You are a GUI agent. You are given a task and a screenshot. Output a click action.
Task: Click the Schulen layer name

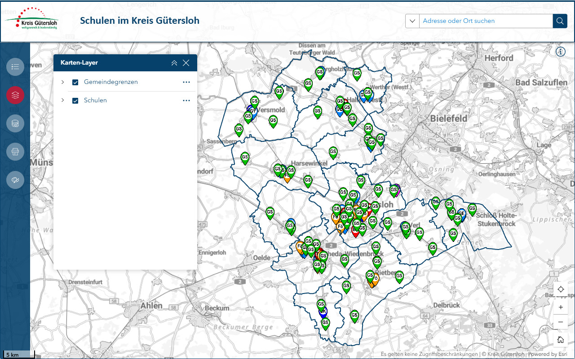pos(95,101)
